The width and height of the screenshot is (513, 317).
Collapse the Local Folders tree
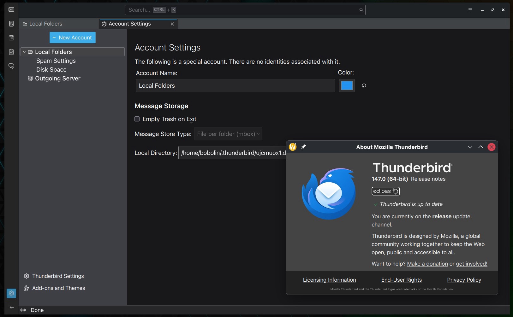(x=24, y=51)
